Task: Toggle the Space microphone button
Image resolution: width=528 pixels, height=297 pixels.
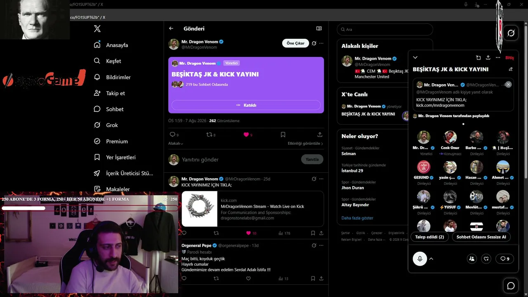Action: click(420, 259)
